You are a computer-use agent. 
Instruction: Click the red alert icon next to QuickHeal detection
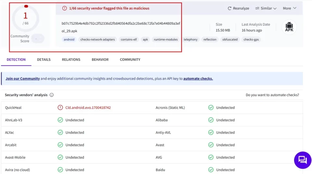pyautogui.click(x=60, y=108)
